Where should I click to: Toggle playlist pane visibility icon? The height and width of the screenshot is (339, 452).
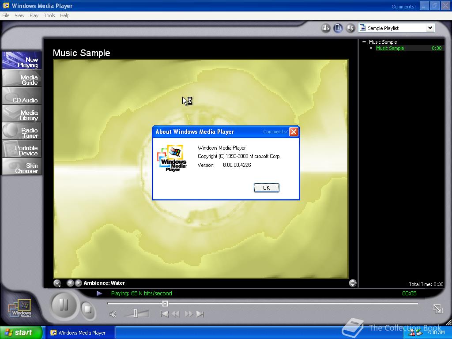coord(338,28)
